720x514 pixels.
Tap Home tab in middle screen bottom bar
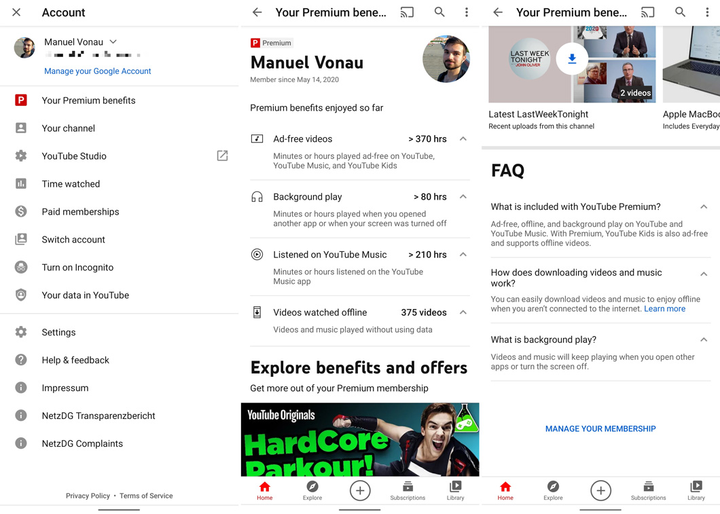click(264, 491)
